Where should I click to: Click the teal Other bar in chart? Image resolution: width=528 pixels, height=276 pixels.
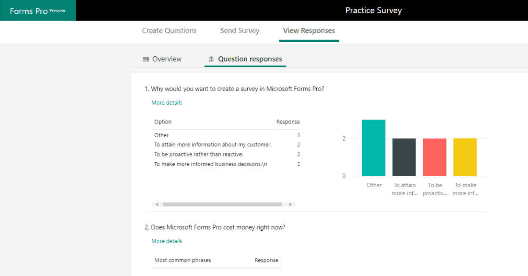pos(374,148)
